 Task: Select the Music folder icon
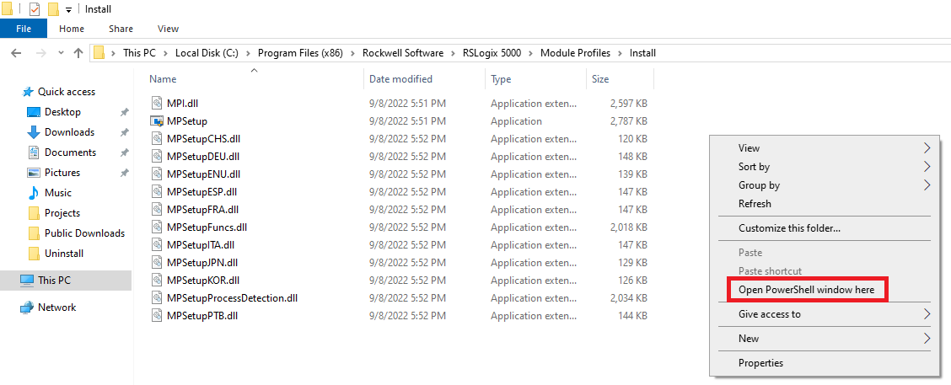pyautogui.click(x=34, y=193)
